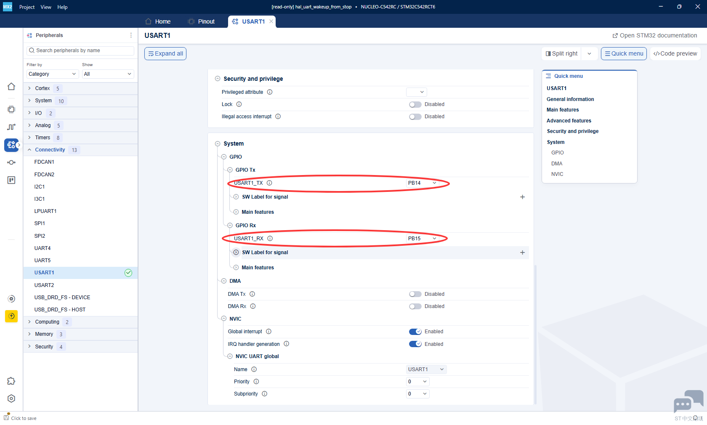Toggle Illegal access interrupt switch

[415, 117]
